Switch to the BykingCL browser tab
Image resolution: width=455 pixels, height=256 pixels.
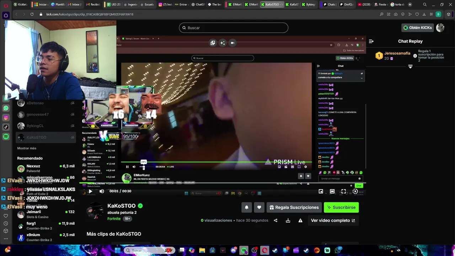309,5
